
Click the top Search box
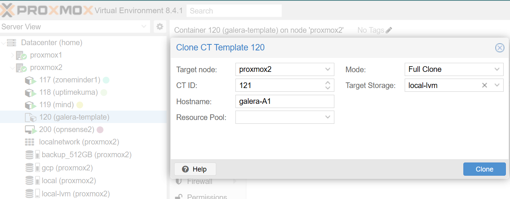(x=234, y=11)
